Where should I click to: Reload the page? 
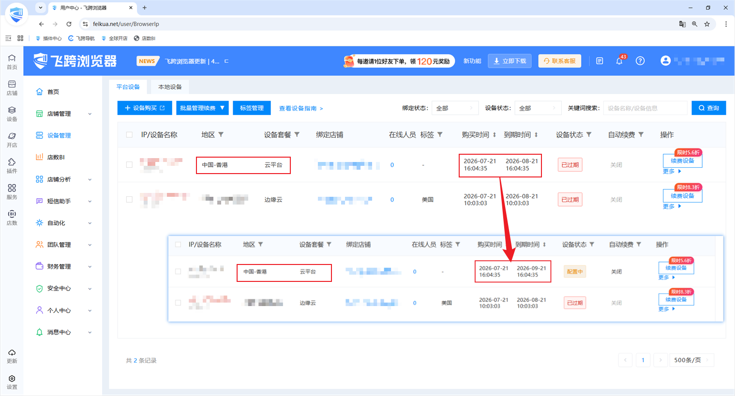[69, 24]
